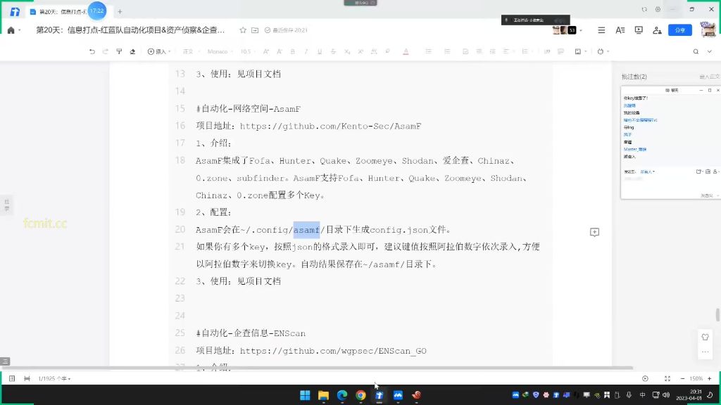Click the 150% zoom level
This screenshot has width=721, height=405.
(696, 378)
